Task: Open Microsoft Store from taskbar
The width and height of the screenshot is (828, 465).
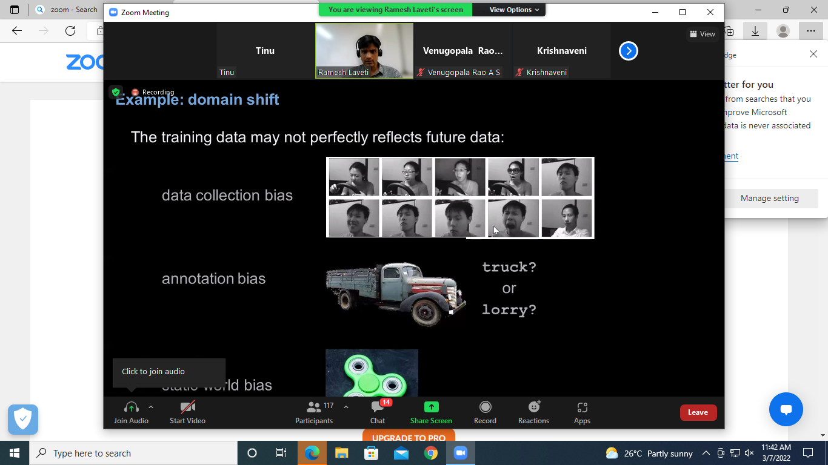Action: point(372,453)
